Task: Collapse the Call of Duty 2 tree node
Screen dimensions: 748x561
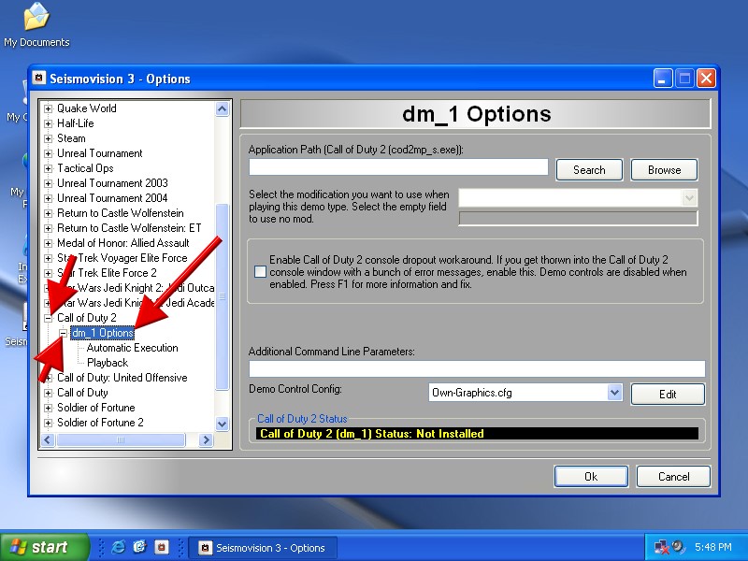Action: 49,318
